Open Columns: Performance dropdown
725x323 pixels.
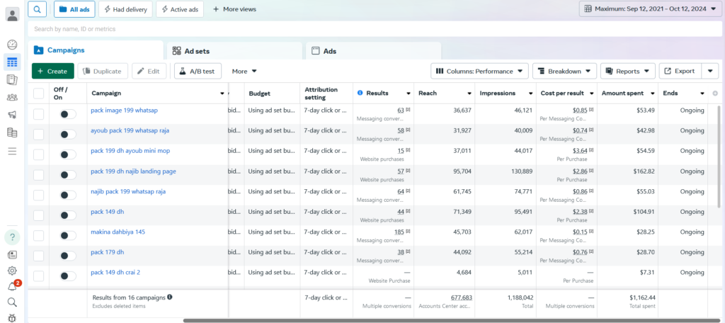click(x=479, y=72)
